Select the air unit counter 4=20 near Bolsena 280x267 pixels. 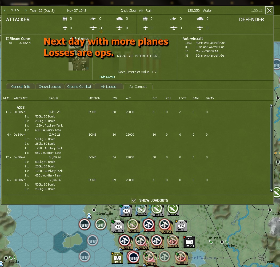click(189, 242)
